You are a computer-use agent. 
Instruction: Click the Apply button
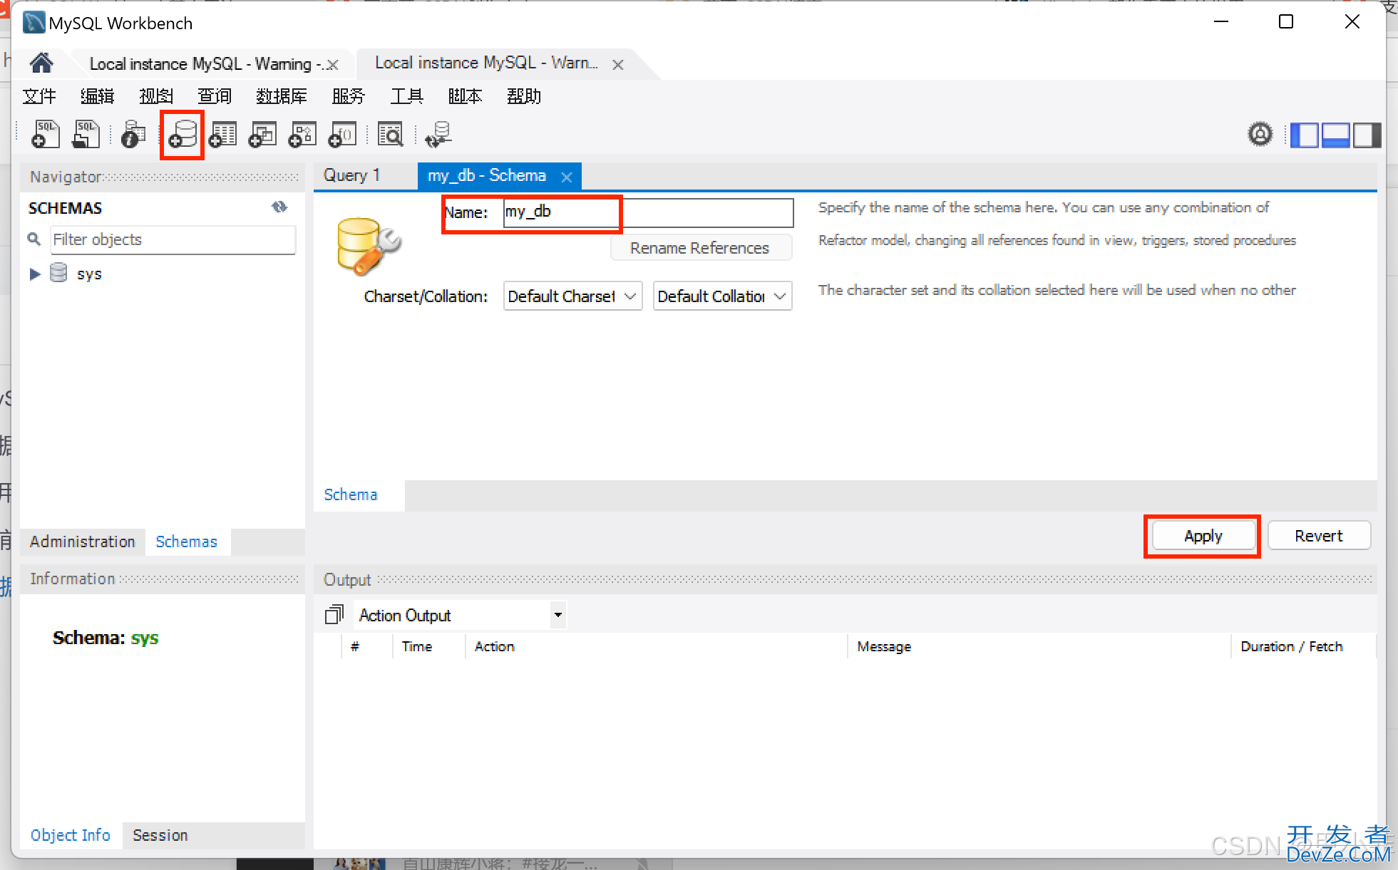[x=1203, y=536]
